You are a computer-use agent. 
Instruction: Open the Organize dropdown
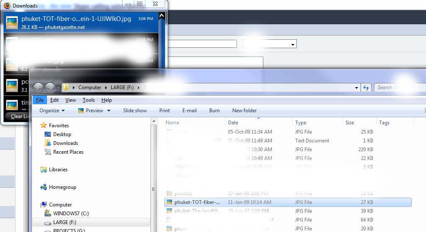52,111
